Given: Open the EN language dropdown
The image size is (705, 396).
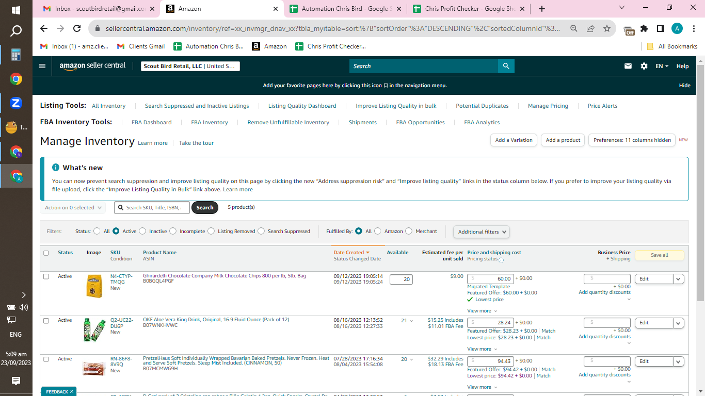Looking at the screenshot, I should 662,66.
